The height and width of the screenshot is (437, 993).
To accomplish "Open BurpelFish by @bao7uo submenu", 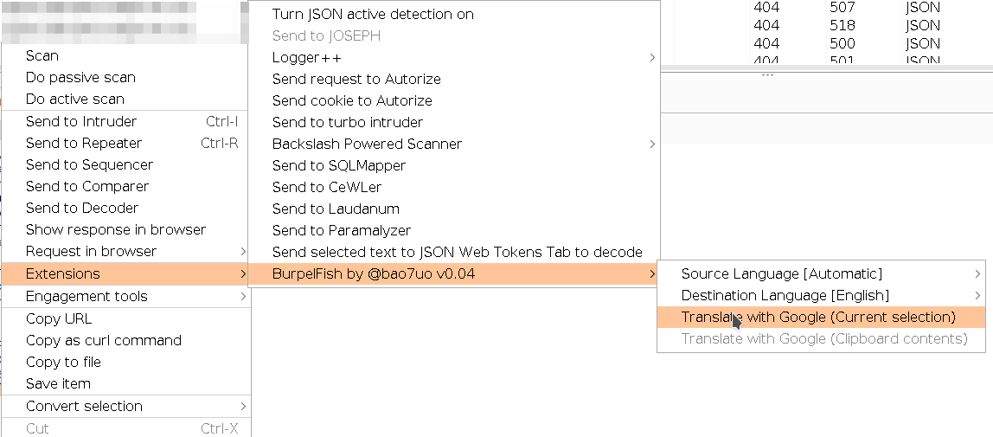I will click(x=454, y=273).
